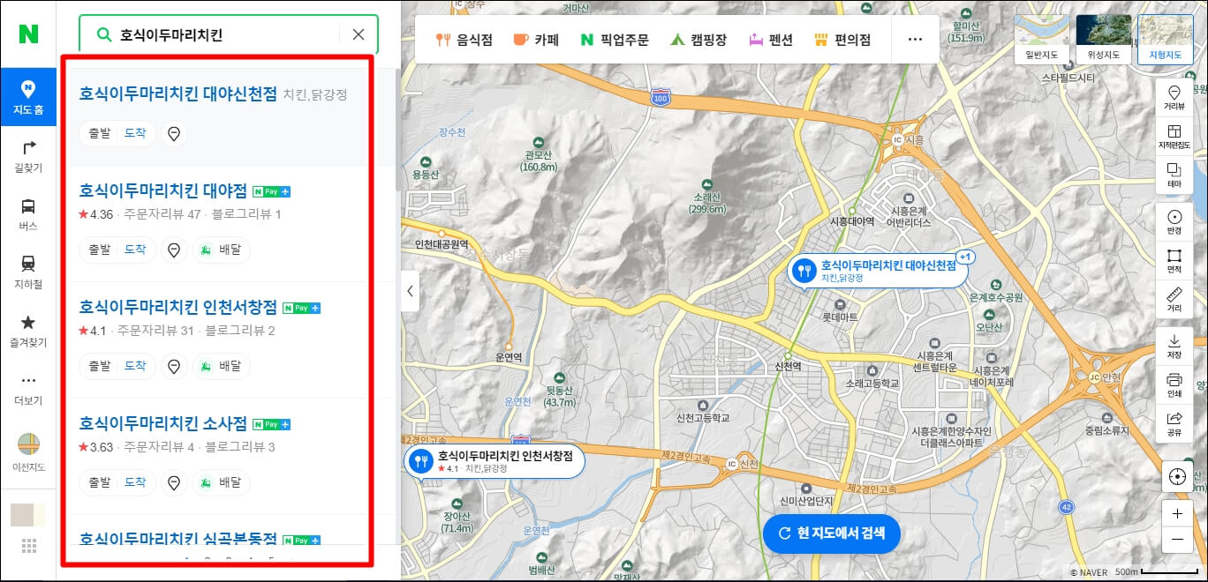Open 즐겨찾기 favorites in sidebar
This screenshot has height=582, width=1208.
coord(28,331)
